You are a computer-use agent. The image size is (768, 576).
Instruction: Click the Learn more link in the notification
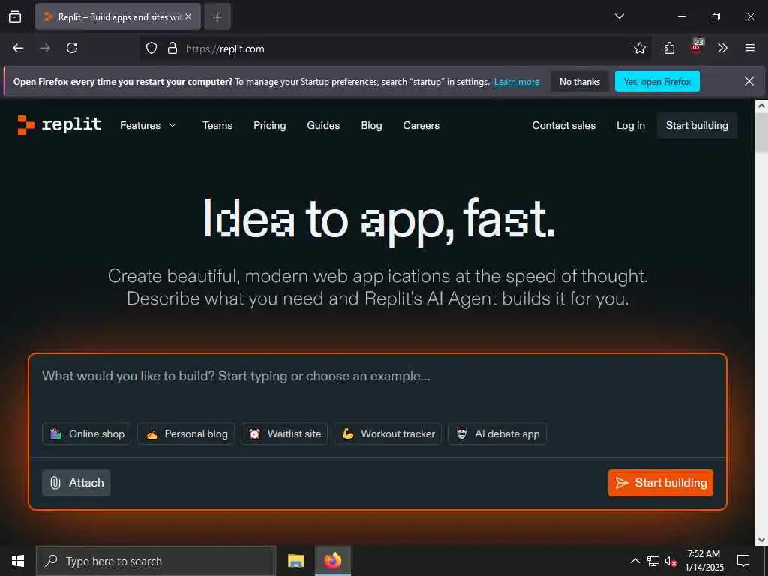(x=516, y=82)
